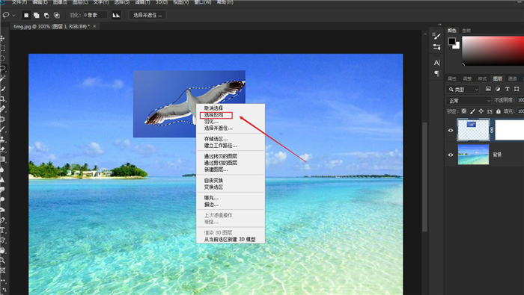Filter layers by type layer icon

pyautogui.click(x=508, y=89)
